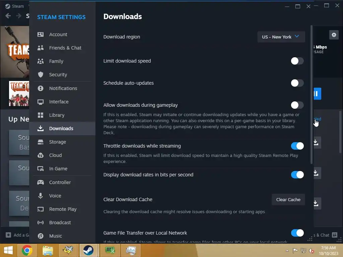This screenshot has width=343, height=257.
Task: Select the Broadcast signal icon
Action: coord(41,223)
